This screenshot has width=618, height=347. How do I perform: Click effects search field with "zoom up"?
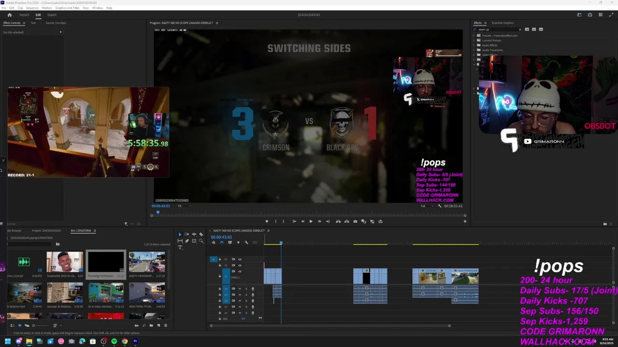497,29
